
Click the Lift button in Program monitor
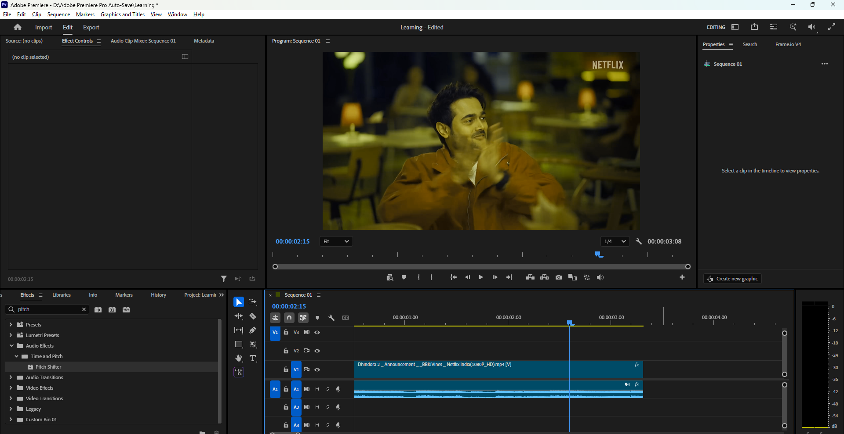click(530, 277)
